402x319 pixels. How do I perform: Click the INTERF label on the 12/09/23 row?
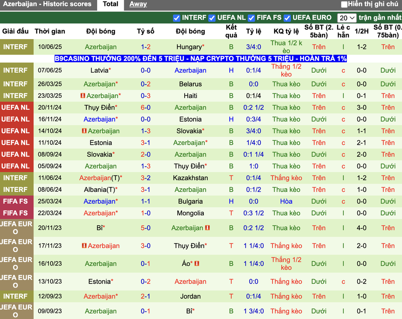(x=15, y=296)
